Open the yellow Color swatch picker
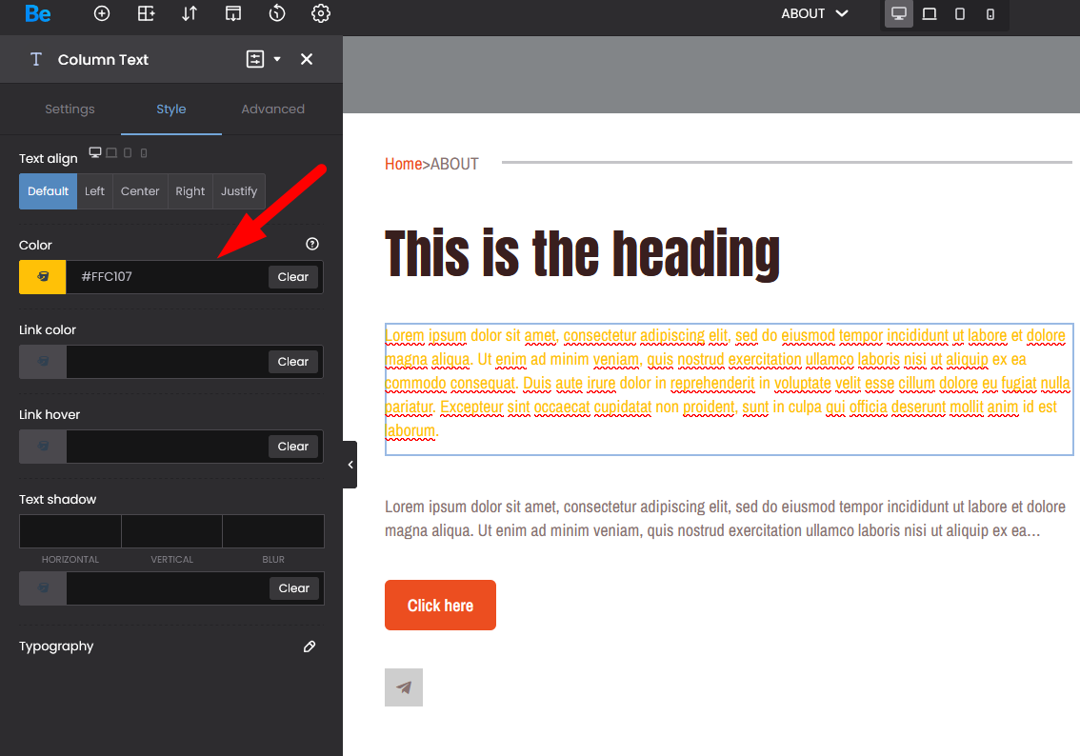This screenshot has width=1080, height=756. pyautogui.click(x=43, y=277)
